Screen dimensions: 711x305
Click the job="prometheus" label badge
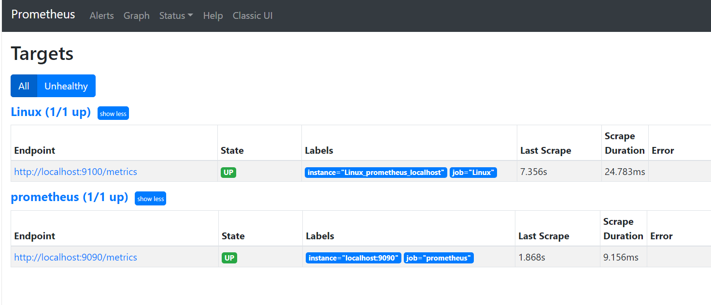click(x=439, y=258)
